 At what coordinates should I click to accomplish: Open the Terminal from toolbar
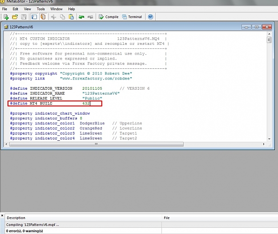(132, 17)
